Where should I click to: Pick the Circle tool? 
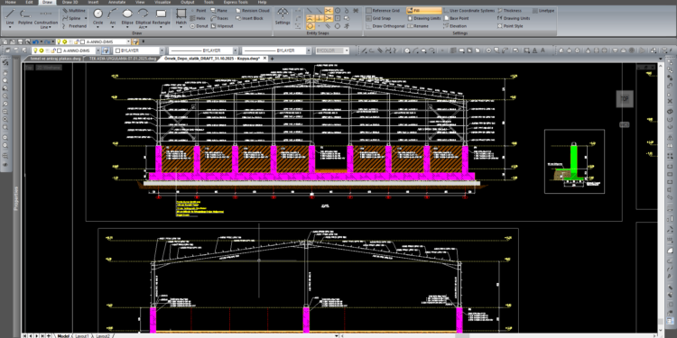click(98, 16)
